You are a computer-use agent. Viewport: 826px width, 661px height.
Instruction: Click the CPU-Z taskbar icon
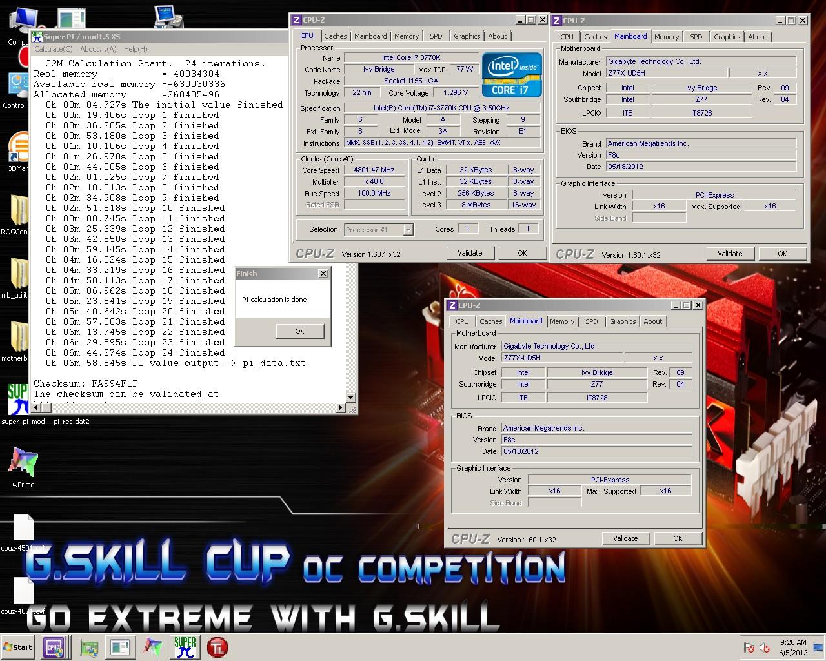coord(54,647)
